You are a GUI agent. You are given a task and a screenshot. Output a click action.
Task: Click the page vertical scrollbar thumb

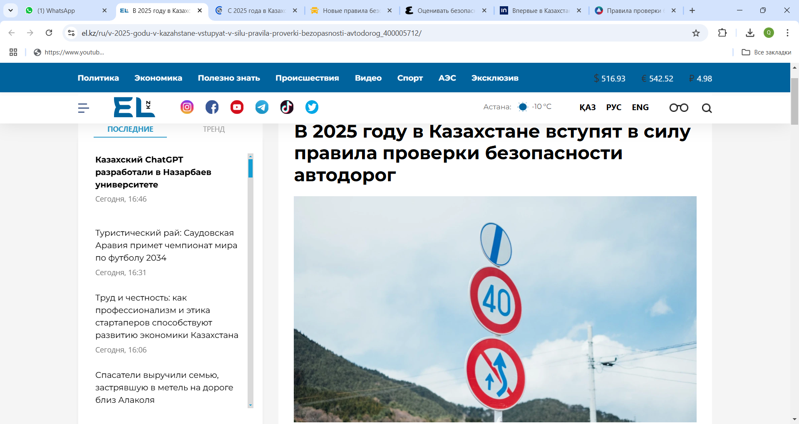794,101
